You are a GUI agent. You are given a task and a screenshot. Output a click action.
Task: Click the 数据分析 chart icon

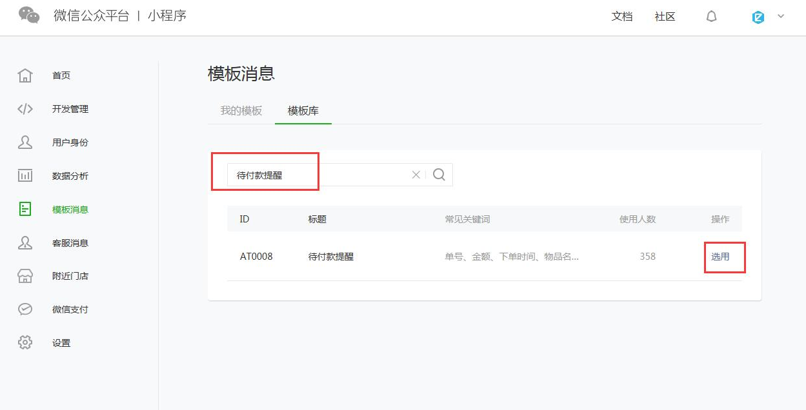(25, 176)
